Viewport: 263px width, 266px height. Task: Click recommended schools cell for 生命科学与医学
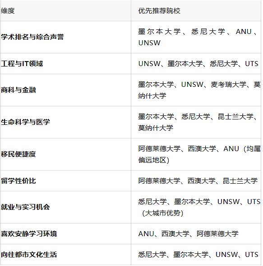coord(196,122)
